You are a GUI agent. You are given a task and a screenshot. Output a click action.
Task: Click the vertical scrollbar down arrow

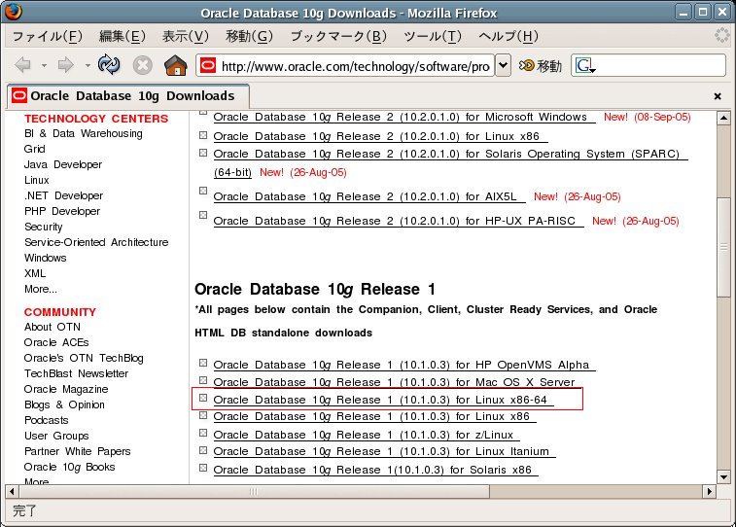723,477
